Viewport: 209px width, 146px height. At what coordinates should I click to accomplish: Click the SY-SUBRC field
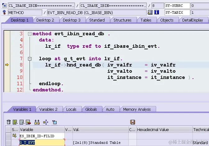(177, 6)
